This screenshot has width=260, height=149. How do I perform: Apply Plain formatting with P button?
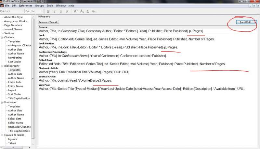tap(67, 11)
